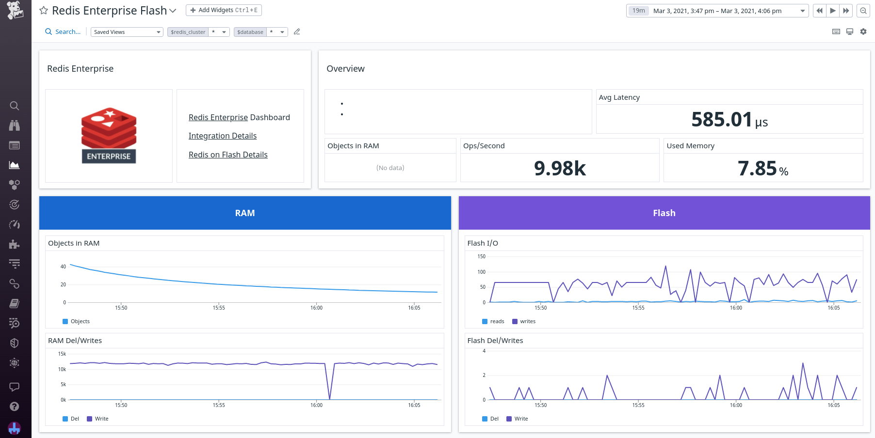
Task: Open the Saved Views dropdown
Action: point(127,31)
